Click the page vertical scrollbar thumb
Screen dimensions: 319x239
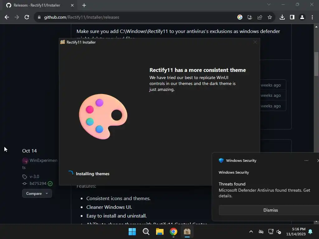(316, 64)
